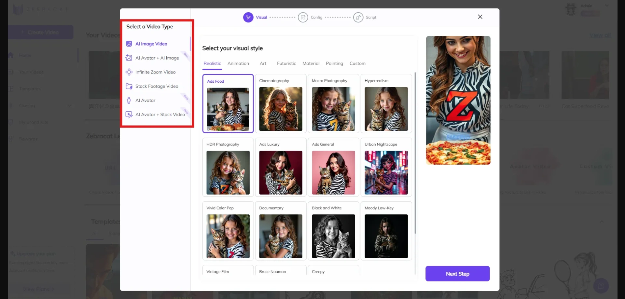Click the AI Avatar + Stock Video icon
Screen dimensions: 625x299
[129, 115]
